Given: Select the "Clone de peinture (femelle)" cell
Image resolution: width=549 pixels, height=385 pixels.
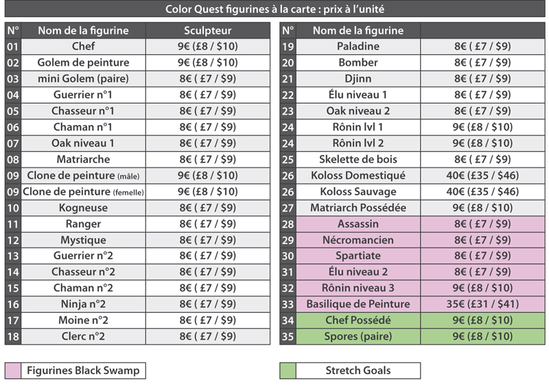Looking at the screenshot, I should click(83, 191).
